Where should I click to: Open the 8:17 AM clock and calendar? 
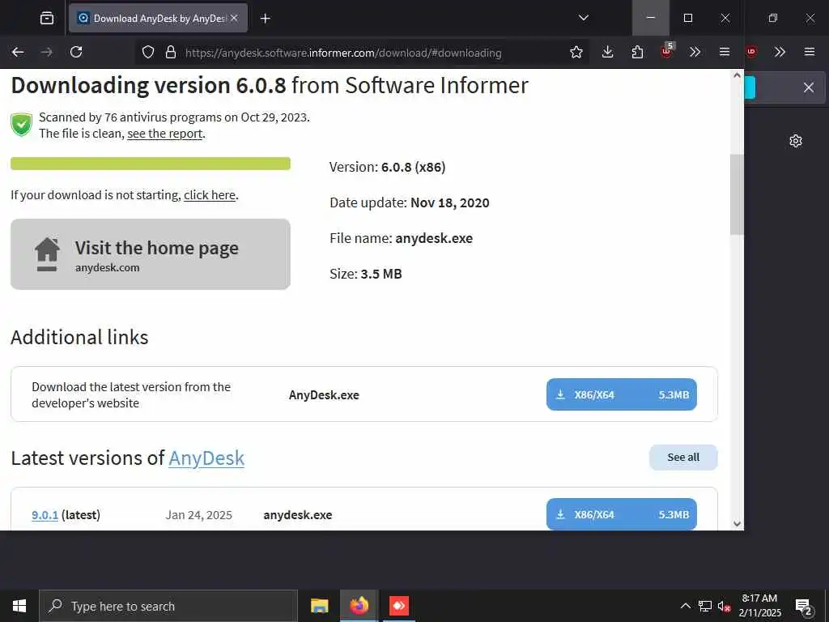pyautogui.click(x=759, y=606)
